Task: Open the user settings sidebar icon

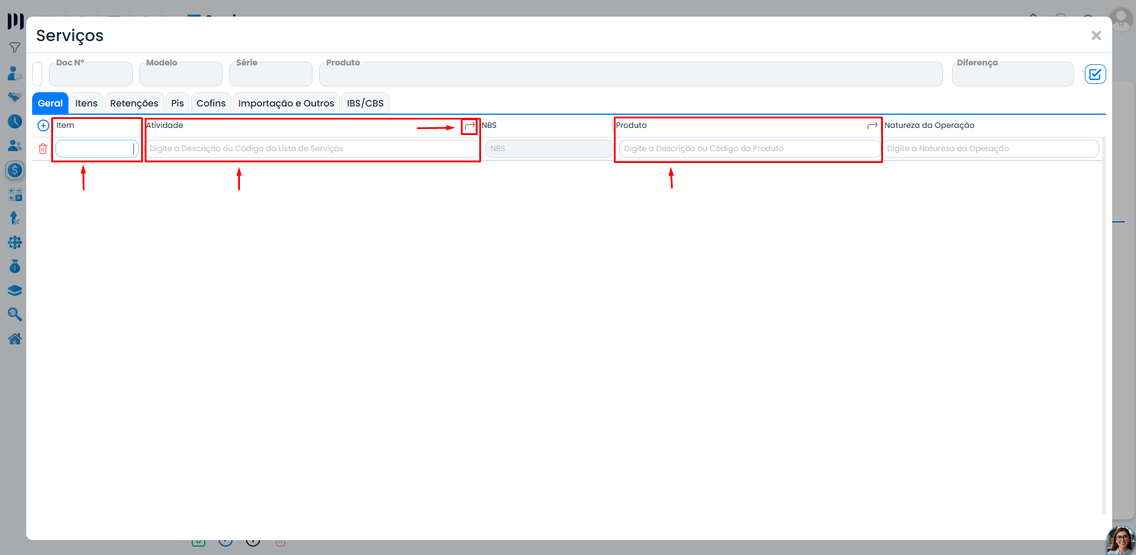Action: pos(15,73)
